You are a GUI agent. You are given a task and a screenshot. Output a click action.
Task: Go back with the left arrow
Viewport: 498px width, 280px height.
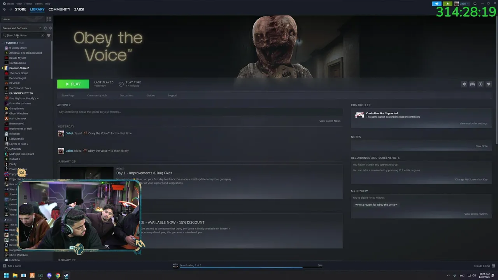(x=5, y=9)
